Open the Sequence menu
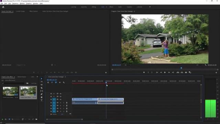The height and width of the screenshot is (124, 220). (15, 3)
